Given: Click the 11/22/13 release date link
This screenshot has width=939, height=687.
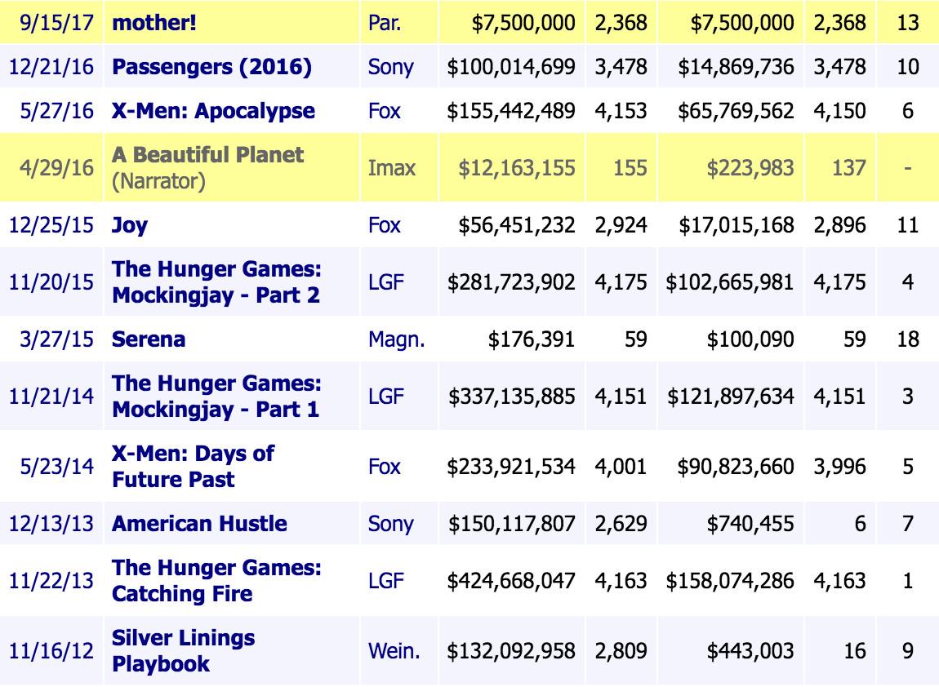Looking at the screenshot, I should (53, 580).
